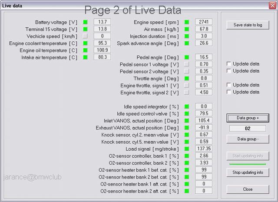This screenshot has width=278, height=202.
Task: Toggle Inlet VANOS actual position indicator
Action: click(187, 121)
